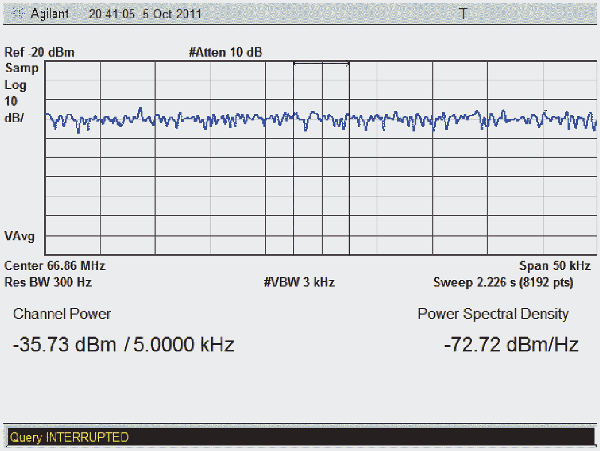The width and height of the screenshot is (600, 451).
Task: Click the Query INTERRUPTED status message
Action: pos(69,437)
